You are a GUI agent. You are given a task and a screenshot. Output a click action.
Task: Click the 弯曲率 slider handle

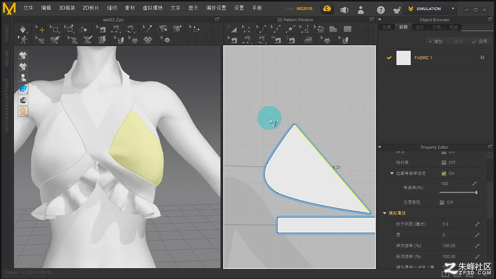(x=476, y=193)
